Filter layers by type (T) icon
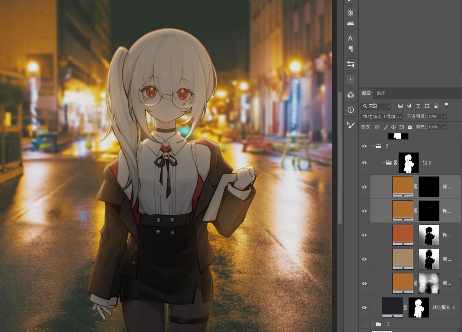 tap(418, 106)
